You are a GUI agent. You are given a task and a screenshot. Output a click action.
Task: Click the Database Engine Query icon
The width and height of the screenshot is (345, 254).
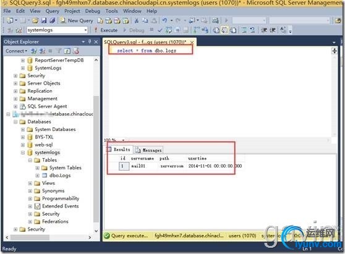[100, 20]
